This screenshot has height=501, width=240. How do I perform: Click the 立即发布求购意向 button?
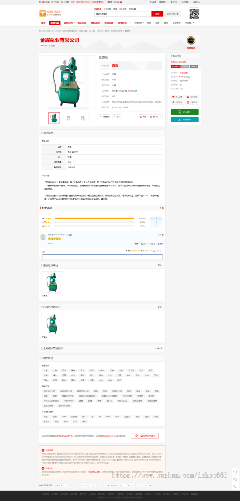click(x=145, y=436)
